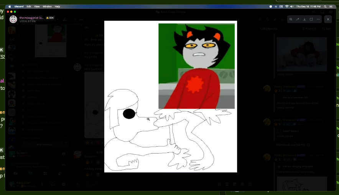The width and height of the screenshot is (339, 195).
Task: Open the Window menu
Action: click(x=47, y=7)
